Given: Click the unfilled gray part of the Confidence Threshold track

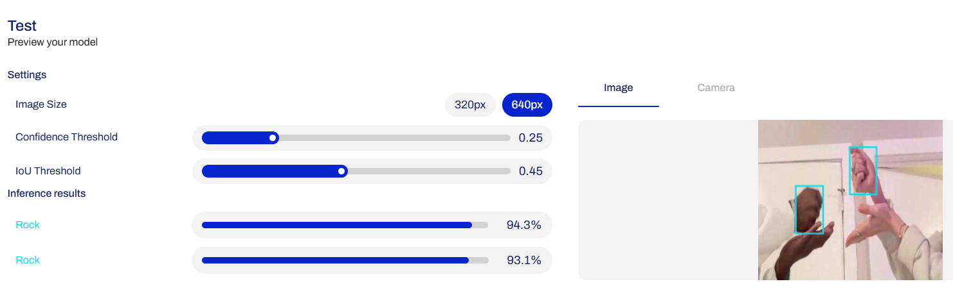Looking at the screenshot, I should click(x=395, y=137).
